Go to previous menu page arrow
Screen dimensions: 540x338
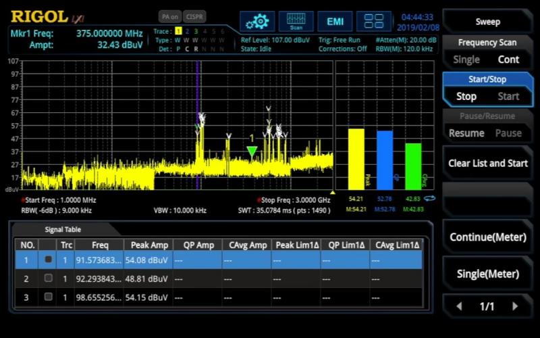click(459, 306)
